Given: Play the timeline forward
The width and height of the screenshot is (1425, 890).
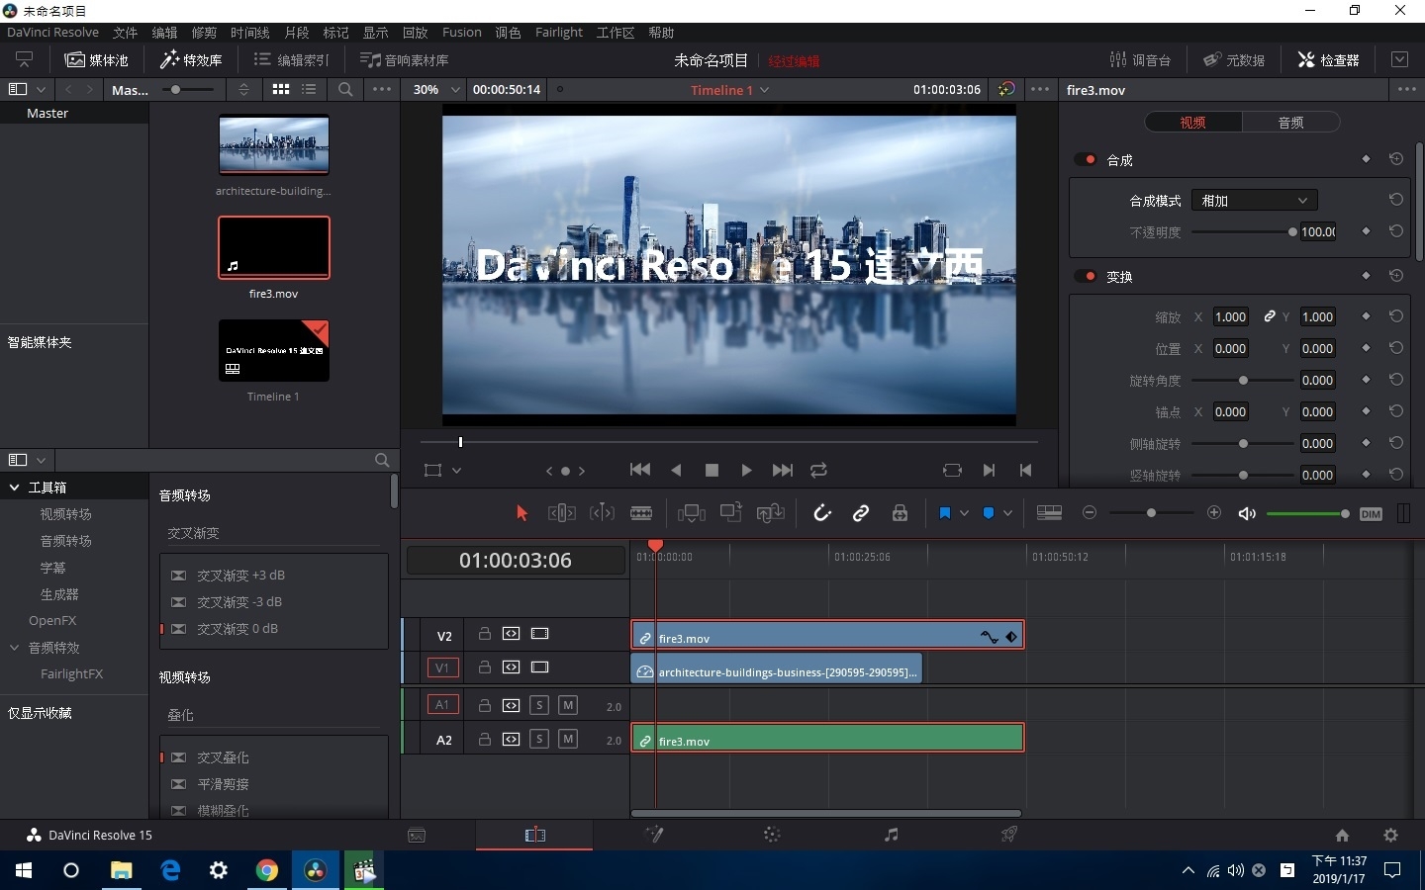Looking at the screenshot, I should pos(746,471).
